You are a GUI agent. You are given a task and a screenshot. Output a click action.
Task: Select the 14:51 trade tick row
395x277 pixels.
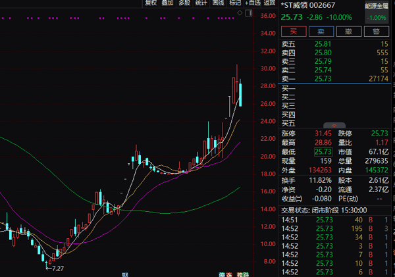(x=335, y=220)
